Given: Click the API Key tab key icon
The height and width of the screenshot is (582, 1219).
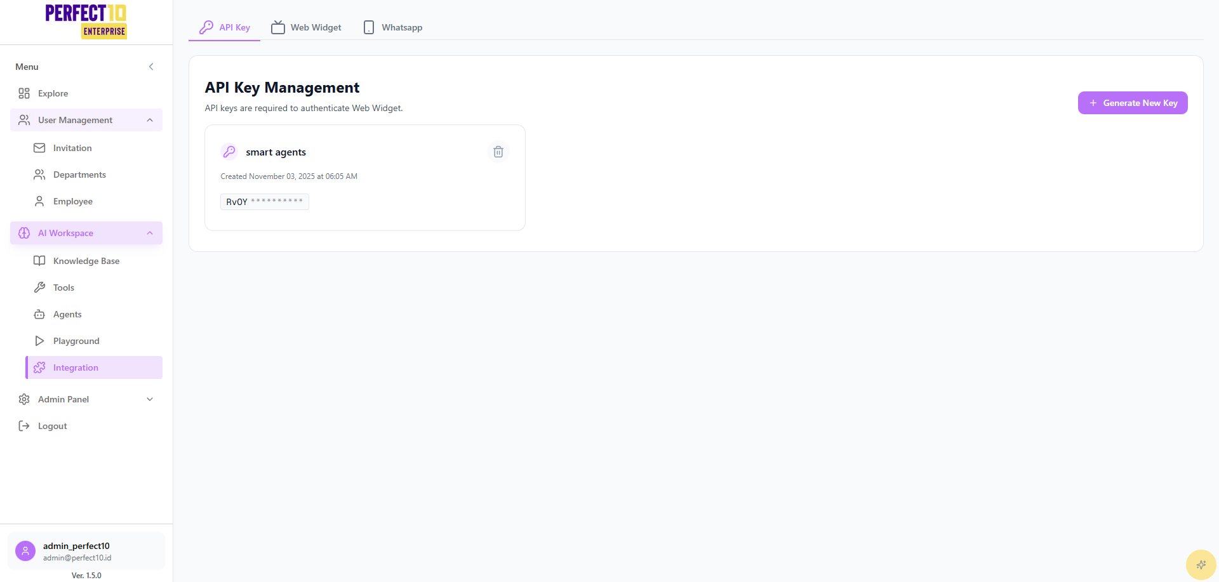Looking at the screenshot, I should 206,27.
